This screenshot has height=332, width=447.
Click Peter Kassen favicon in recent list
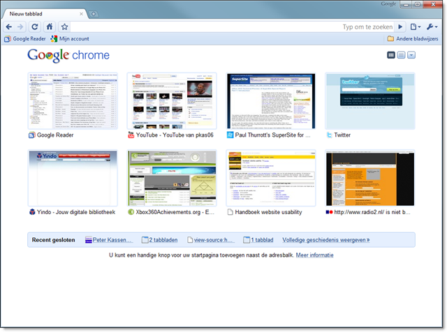89,240
